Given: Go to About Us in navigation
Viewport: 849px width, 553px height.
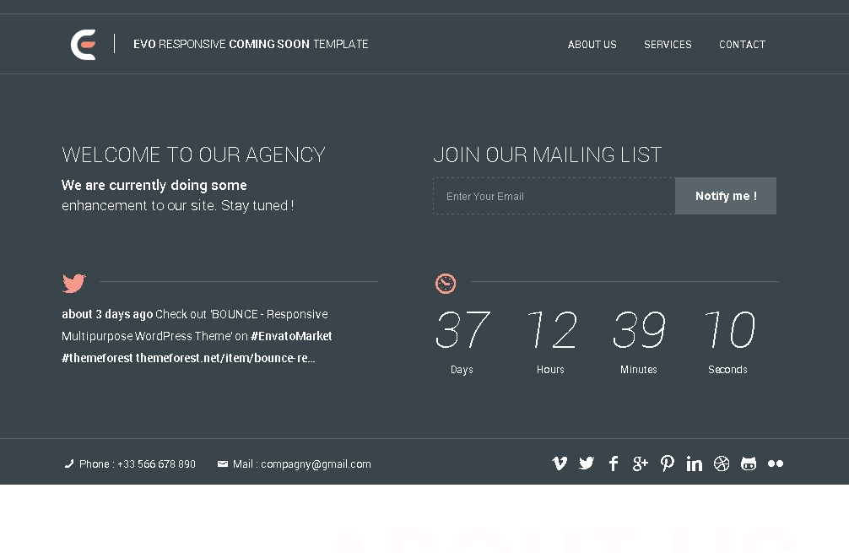Looking at the screenshot, I should (592, 45).
